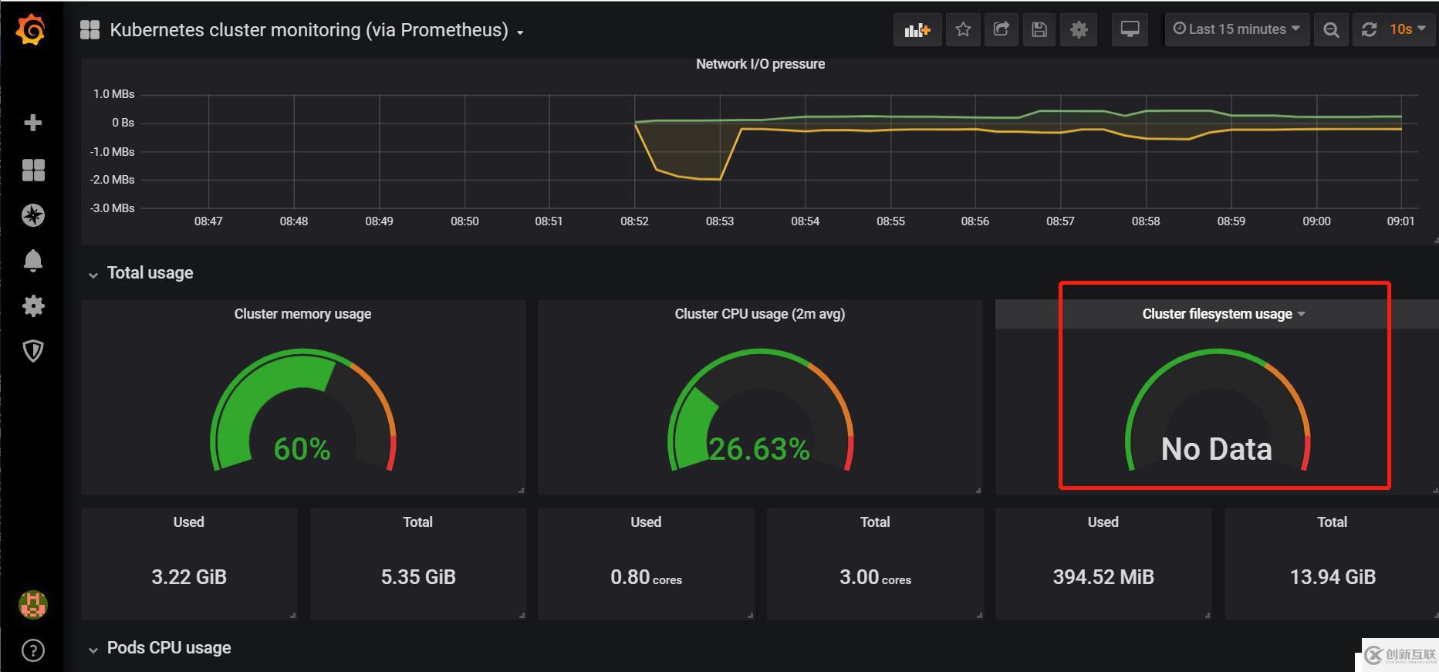Screen dimensions: 1439x672
Task: Open the Create plus menu in sidebar
Action: tap(33, 123)
